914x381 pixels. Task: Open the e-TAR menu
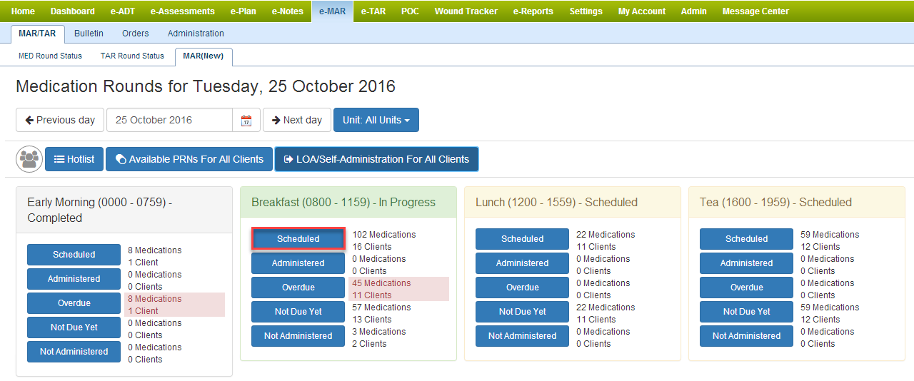point(373,11)
